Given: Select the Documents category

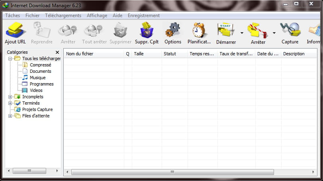Looking at the screenshot, I should tap(40, 71).
